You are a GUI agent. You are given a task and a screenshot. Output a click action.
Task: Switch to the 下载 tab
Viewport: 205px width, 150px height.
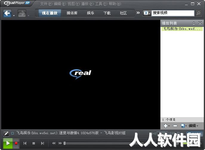coord(107,13)
